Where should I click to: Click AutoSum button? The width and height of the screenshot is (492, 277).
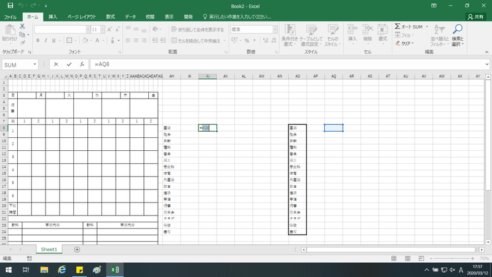pos(408,26)
